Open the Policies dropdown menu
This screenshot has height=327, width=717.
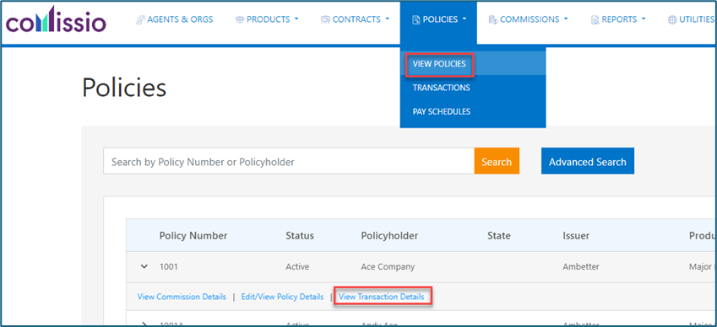tap(438, 19)
